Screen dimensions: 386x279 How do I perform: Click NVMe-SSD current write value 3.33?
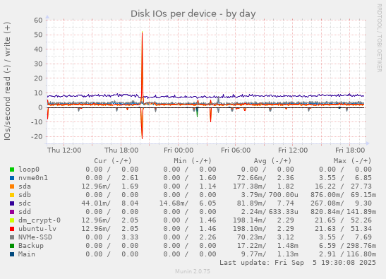tap(130, 237)
